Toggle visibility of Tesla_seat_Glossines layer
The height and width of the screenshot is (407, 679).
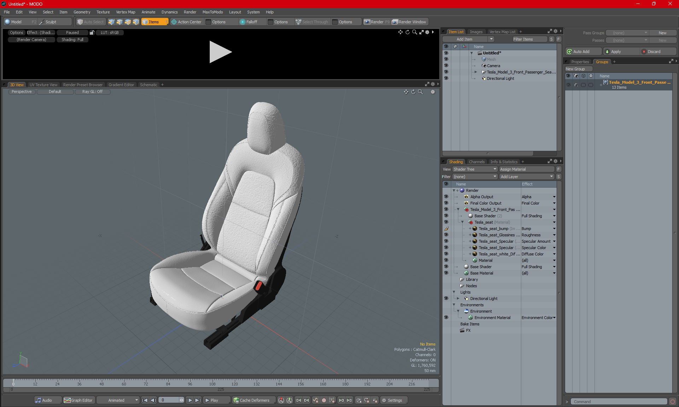click(x=446, y=235)
